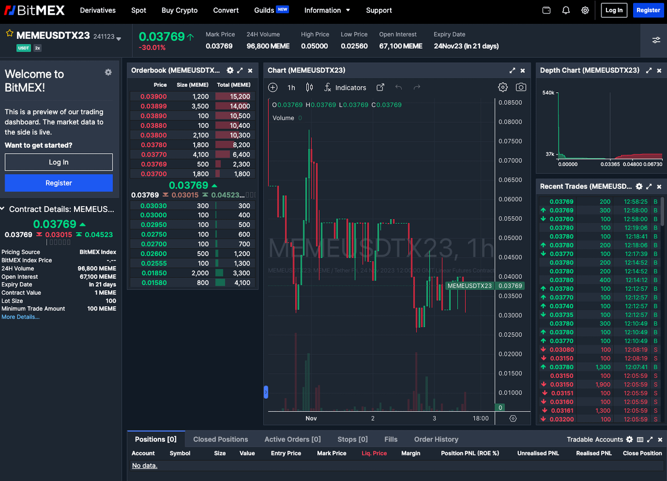
Task: Click the Liq. Price column header
Action: coord(374,453)
